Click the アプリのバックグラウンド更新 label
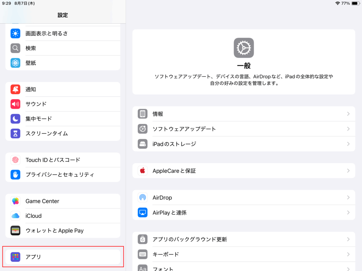 (190, 240)
